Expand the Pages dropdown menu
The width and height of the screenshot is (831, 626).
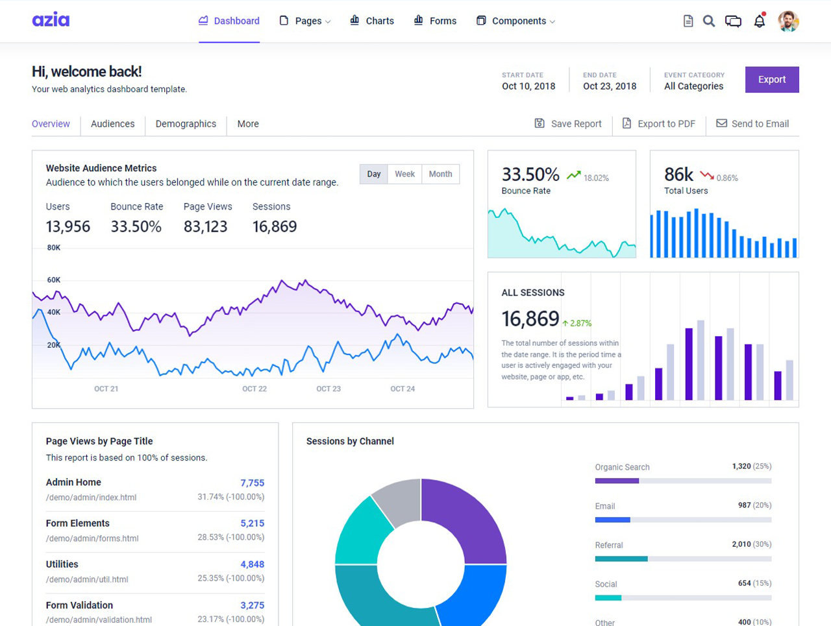point(306,21)
